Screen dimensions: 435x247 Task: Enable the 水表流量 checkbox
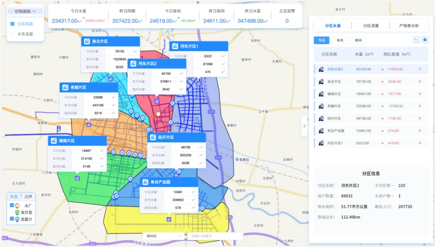tap(12, 34)
